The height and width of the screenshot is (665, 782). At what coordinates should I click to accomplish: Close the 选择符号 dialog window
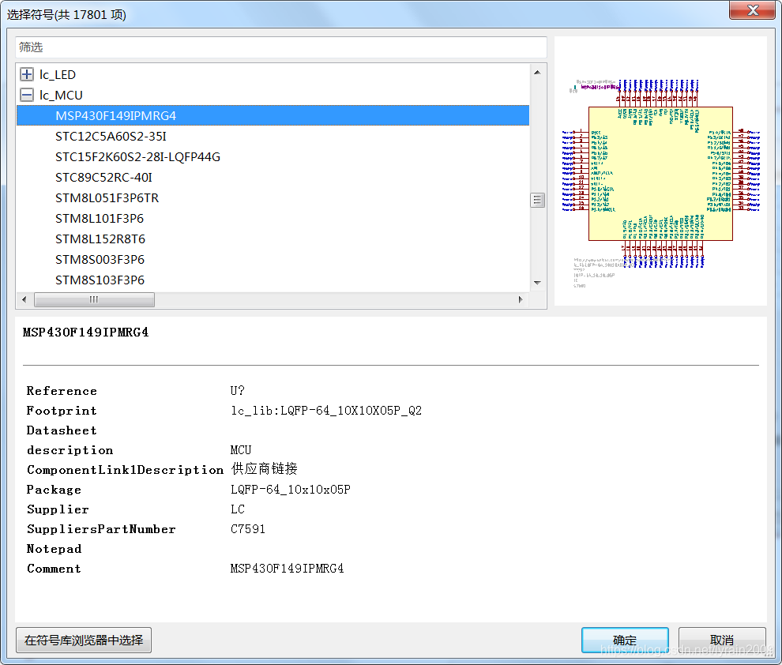[x=753, y=10]
